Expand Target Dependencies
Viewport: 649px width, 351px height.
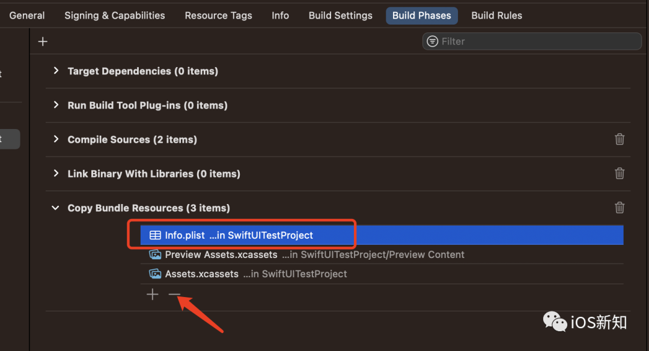coord(55,71)
